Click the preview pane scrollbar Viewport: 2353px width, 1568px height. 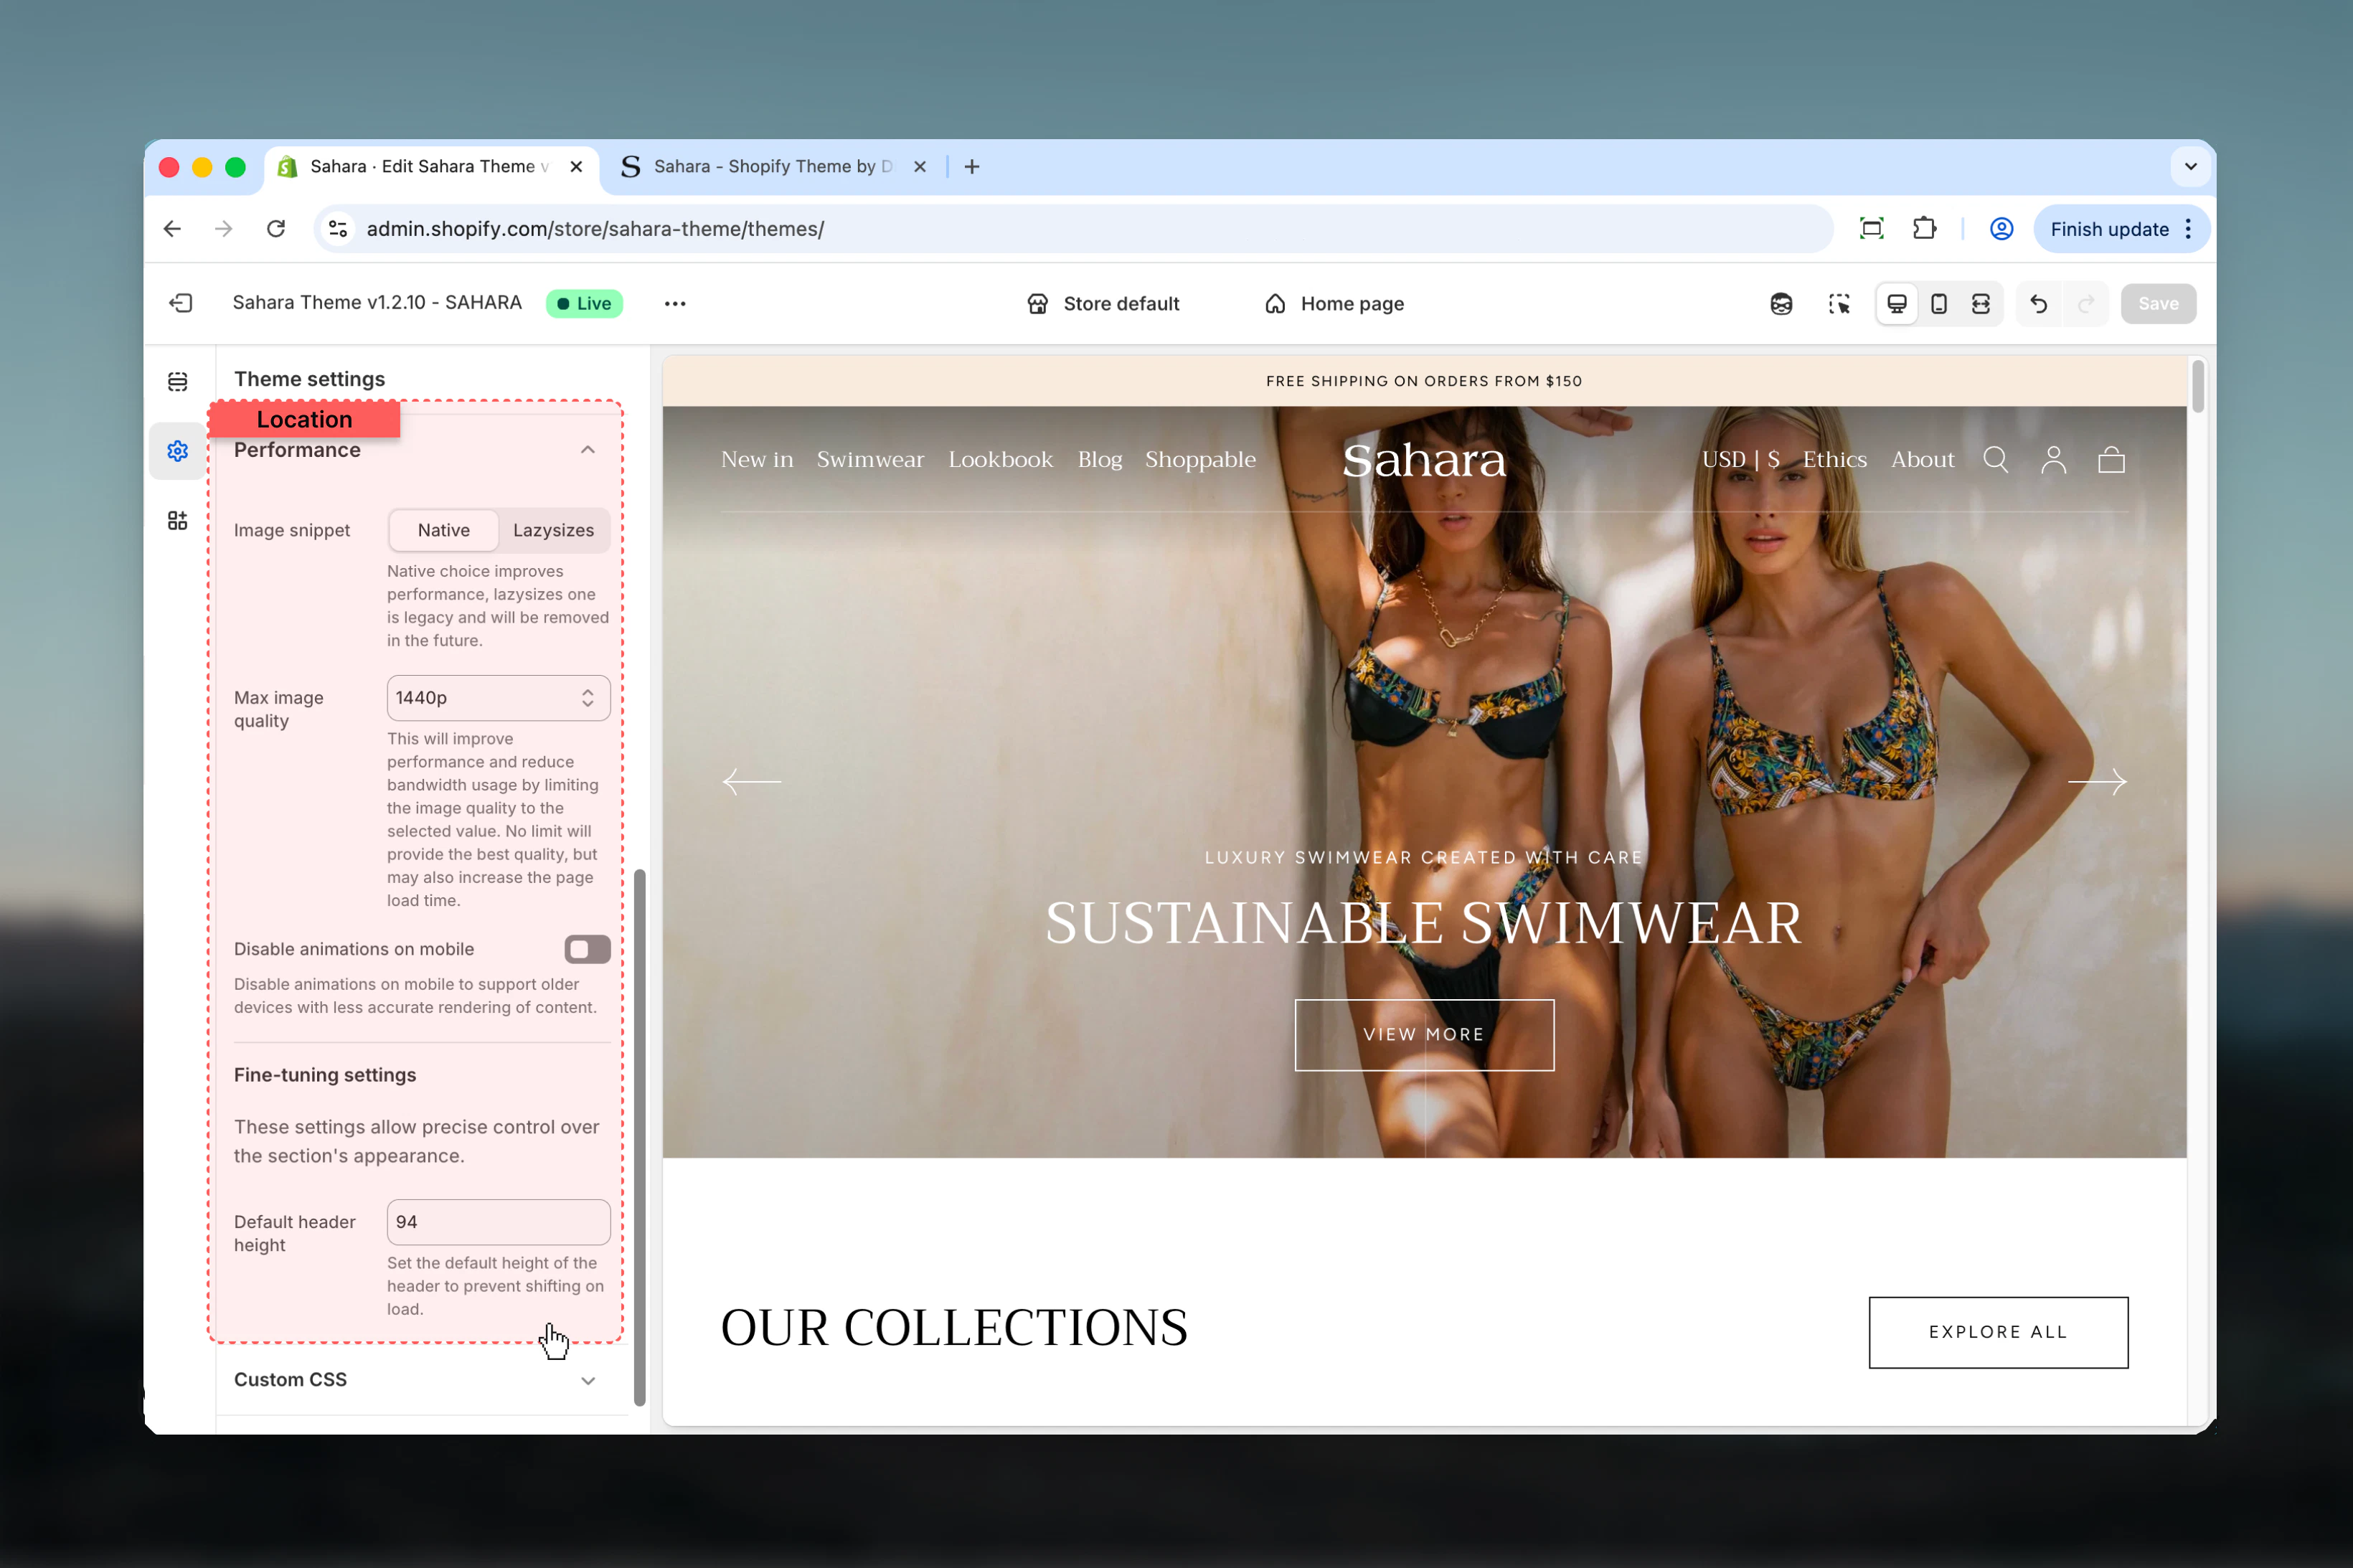2197,387
